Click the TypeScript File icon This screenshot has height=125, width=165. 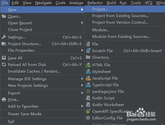click(x=88, y=85)
